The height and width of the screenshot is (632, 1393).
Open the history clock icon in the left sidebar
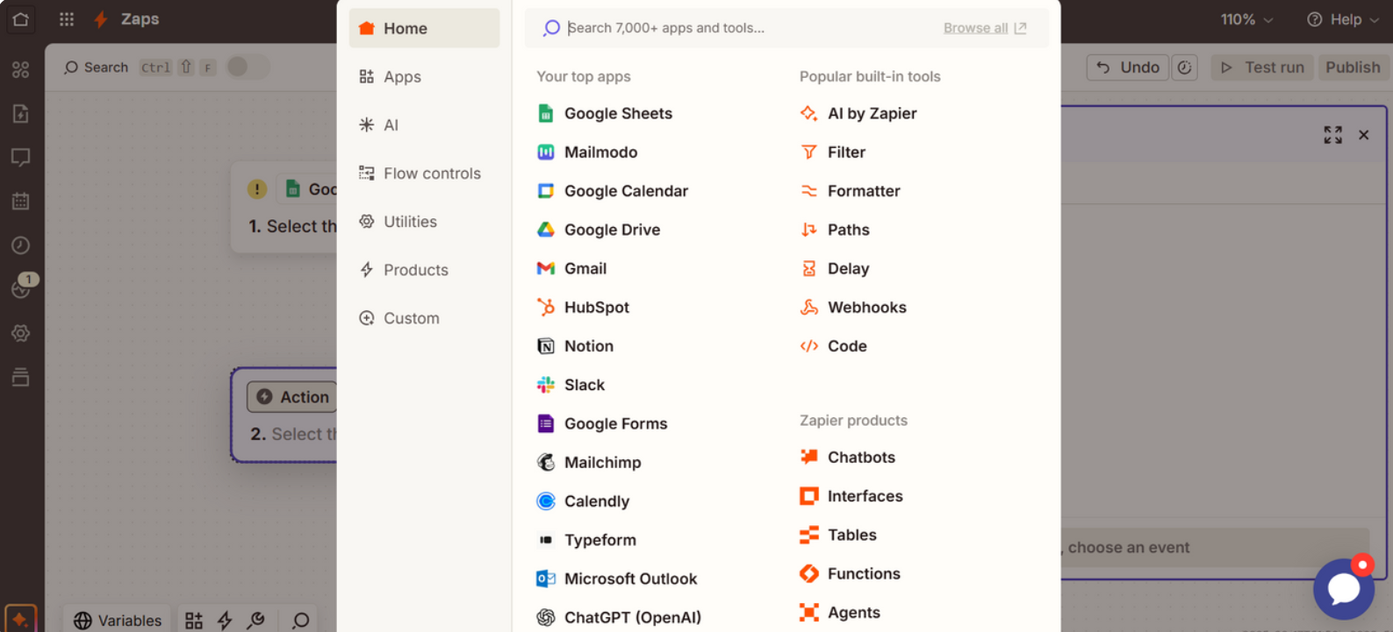click(20, 245)
